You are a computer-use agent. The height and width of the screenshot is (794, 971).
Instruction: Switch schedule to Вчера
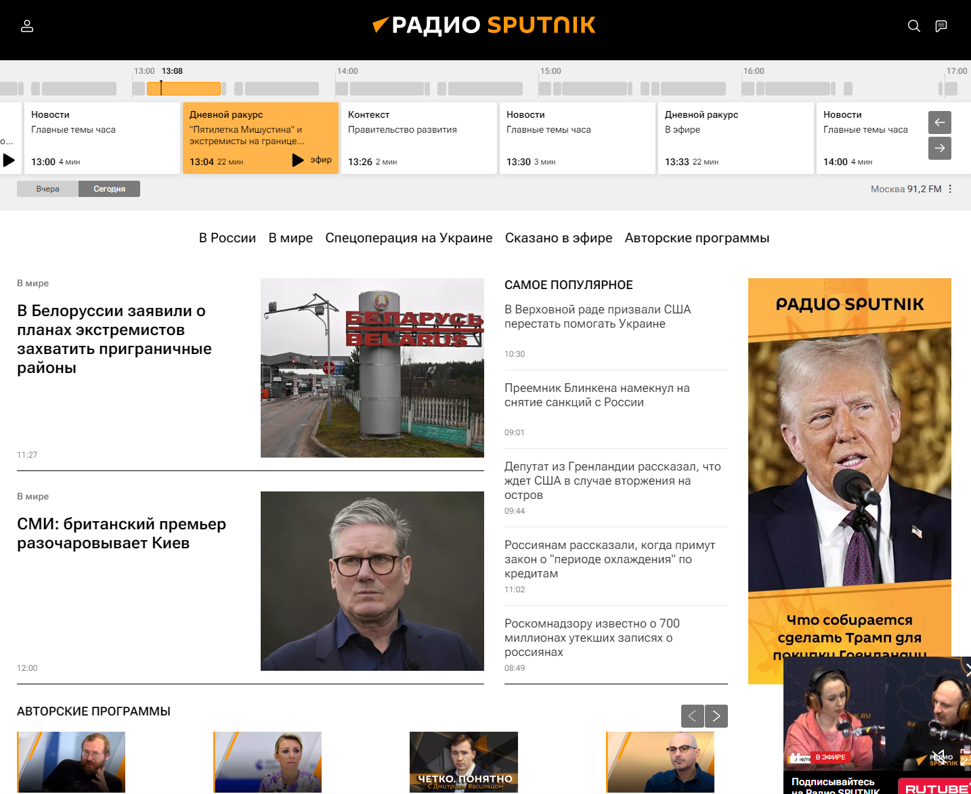pos(47,189)
